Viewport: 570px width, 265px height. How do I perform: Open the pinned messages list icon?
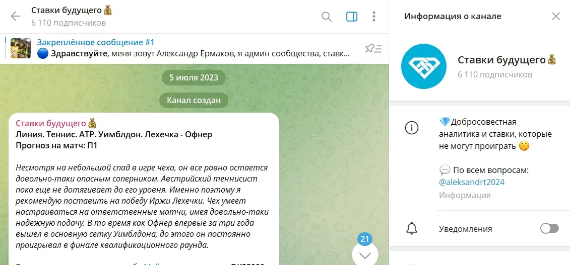[373, 48]
